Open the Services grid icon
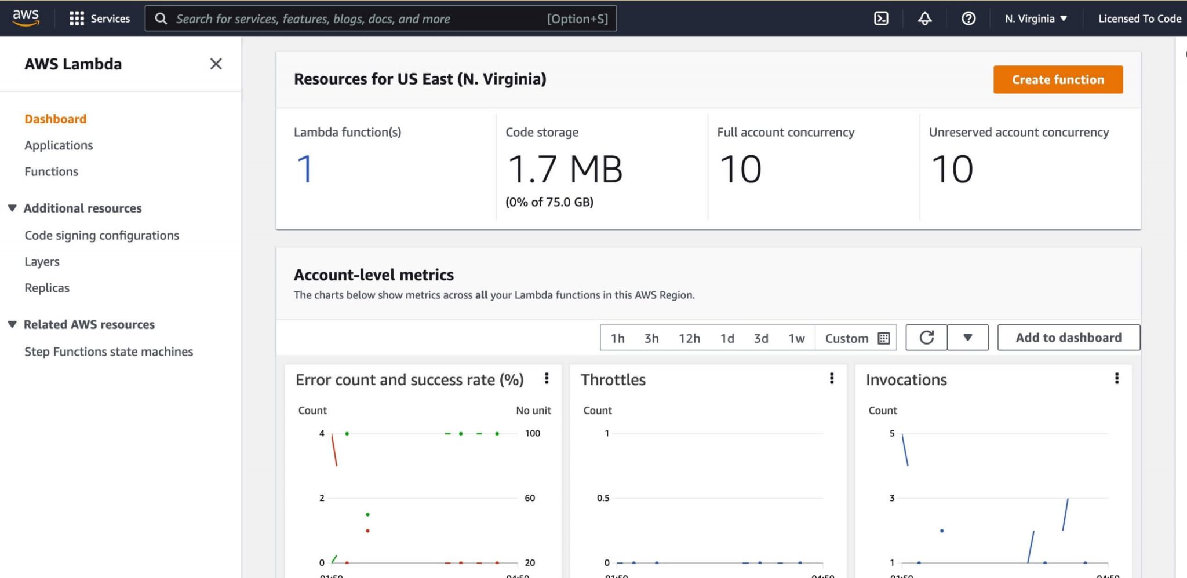 click(x=76, y=18)
